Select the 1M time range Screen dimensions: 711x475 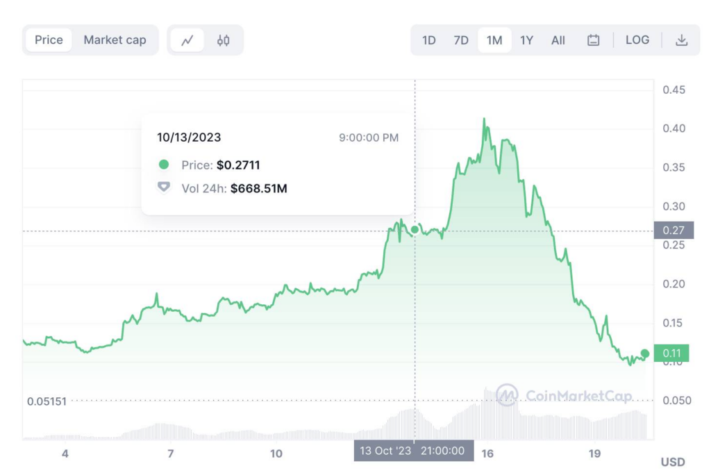pyautogui.click(x=494, y=40)
